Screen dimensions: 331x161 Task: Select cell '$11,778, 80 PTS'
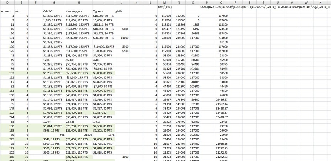coord(104,33)
